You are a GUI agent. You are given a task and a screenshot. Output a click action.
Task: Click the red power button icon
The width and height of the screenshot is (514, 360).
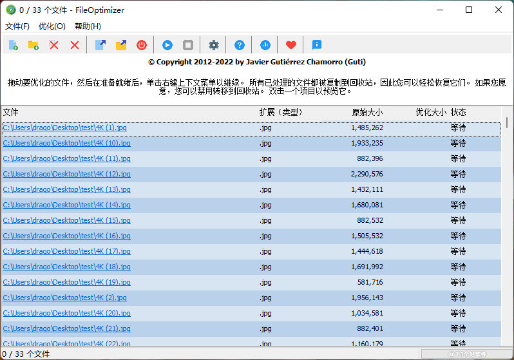[x=142, y=45]
